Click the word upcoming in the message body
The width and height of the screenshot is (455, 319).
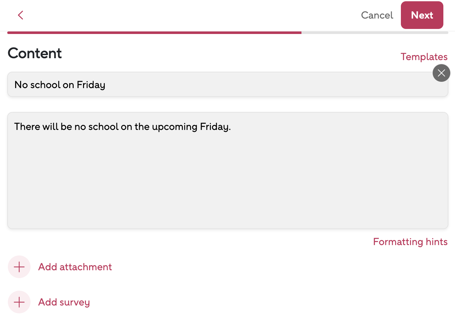[175, 127]
